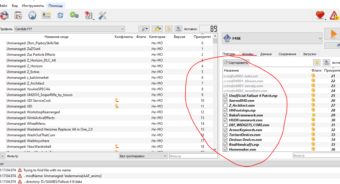Click the Сортировать button

pyautogui.click(x=236, y=62)
